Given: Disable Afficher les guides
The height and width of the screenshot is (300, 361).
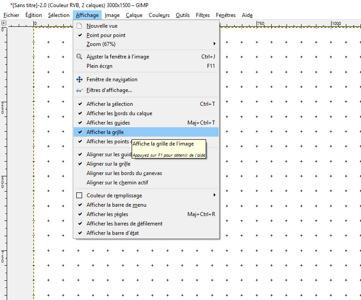Looking at the screenshot, I should (146, 123).
